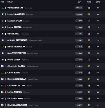Click the DRIVER column header
Image resolution: width=105 pixels, height=108 pixels.
(10, 2)
